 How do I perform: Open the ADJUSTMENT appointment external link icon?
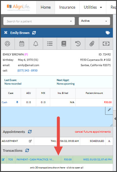[x=30, y=141]
